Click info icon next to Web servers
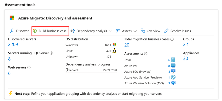Screen dimensions: 222x101 point(29,67)
